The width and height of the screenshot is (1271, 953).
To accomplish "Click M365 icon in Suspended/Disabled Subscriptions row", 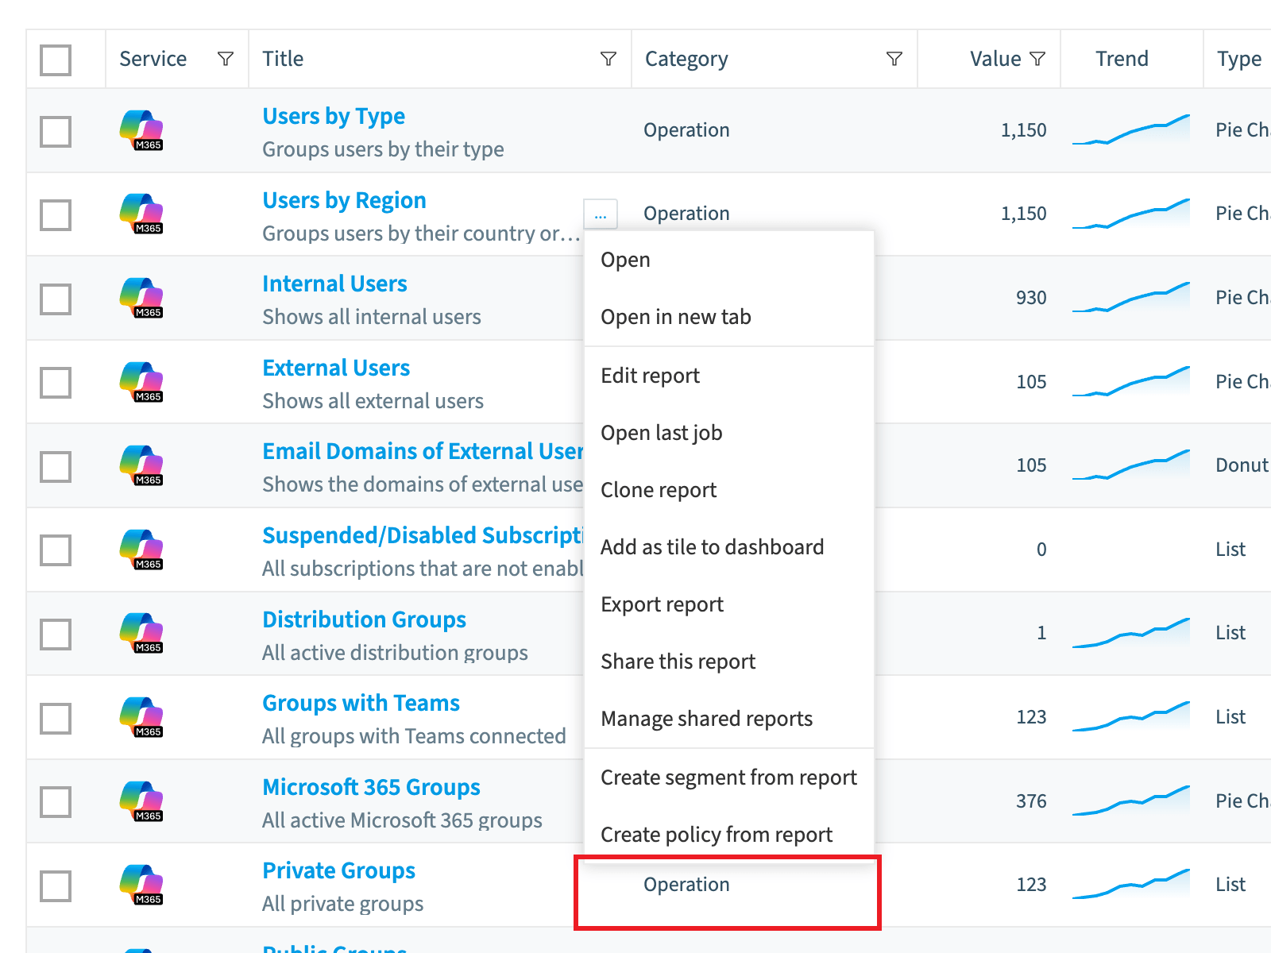I will pyautogui.click(x=141, y=550).
